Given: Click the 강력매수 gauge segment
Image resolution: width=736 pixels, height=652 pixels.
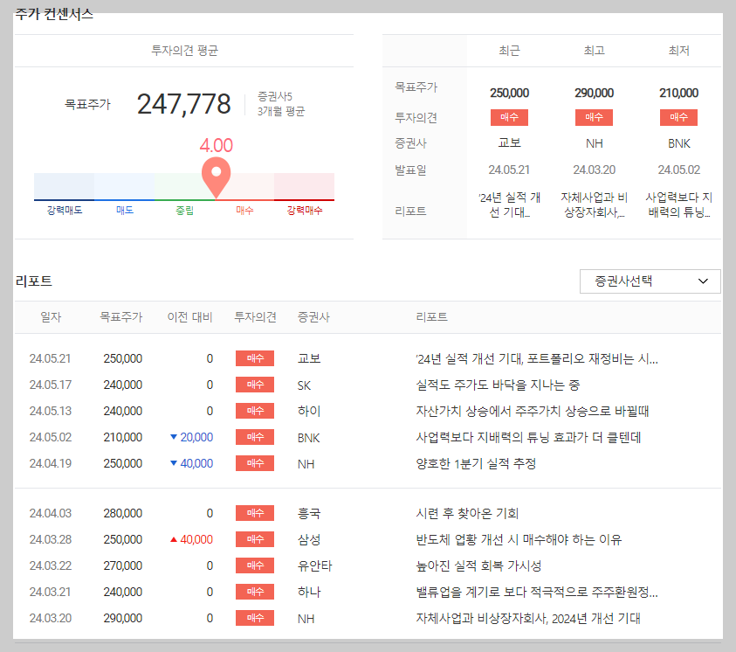Looking at the screenshot, I should click(x=304, y=186).
